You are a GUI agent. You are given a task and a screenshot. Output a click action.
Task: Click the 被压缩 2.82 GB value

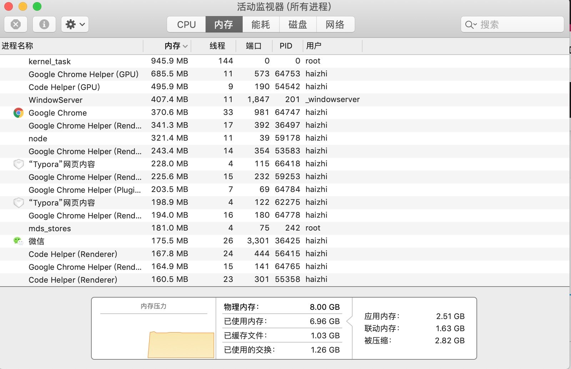[x=450, y=341]
